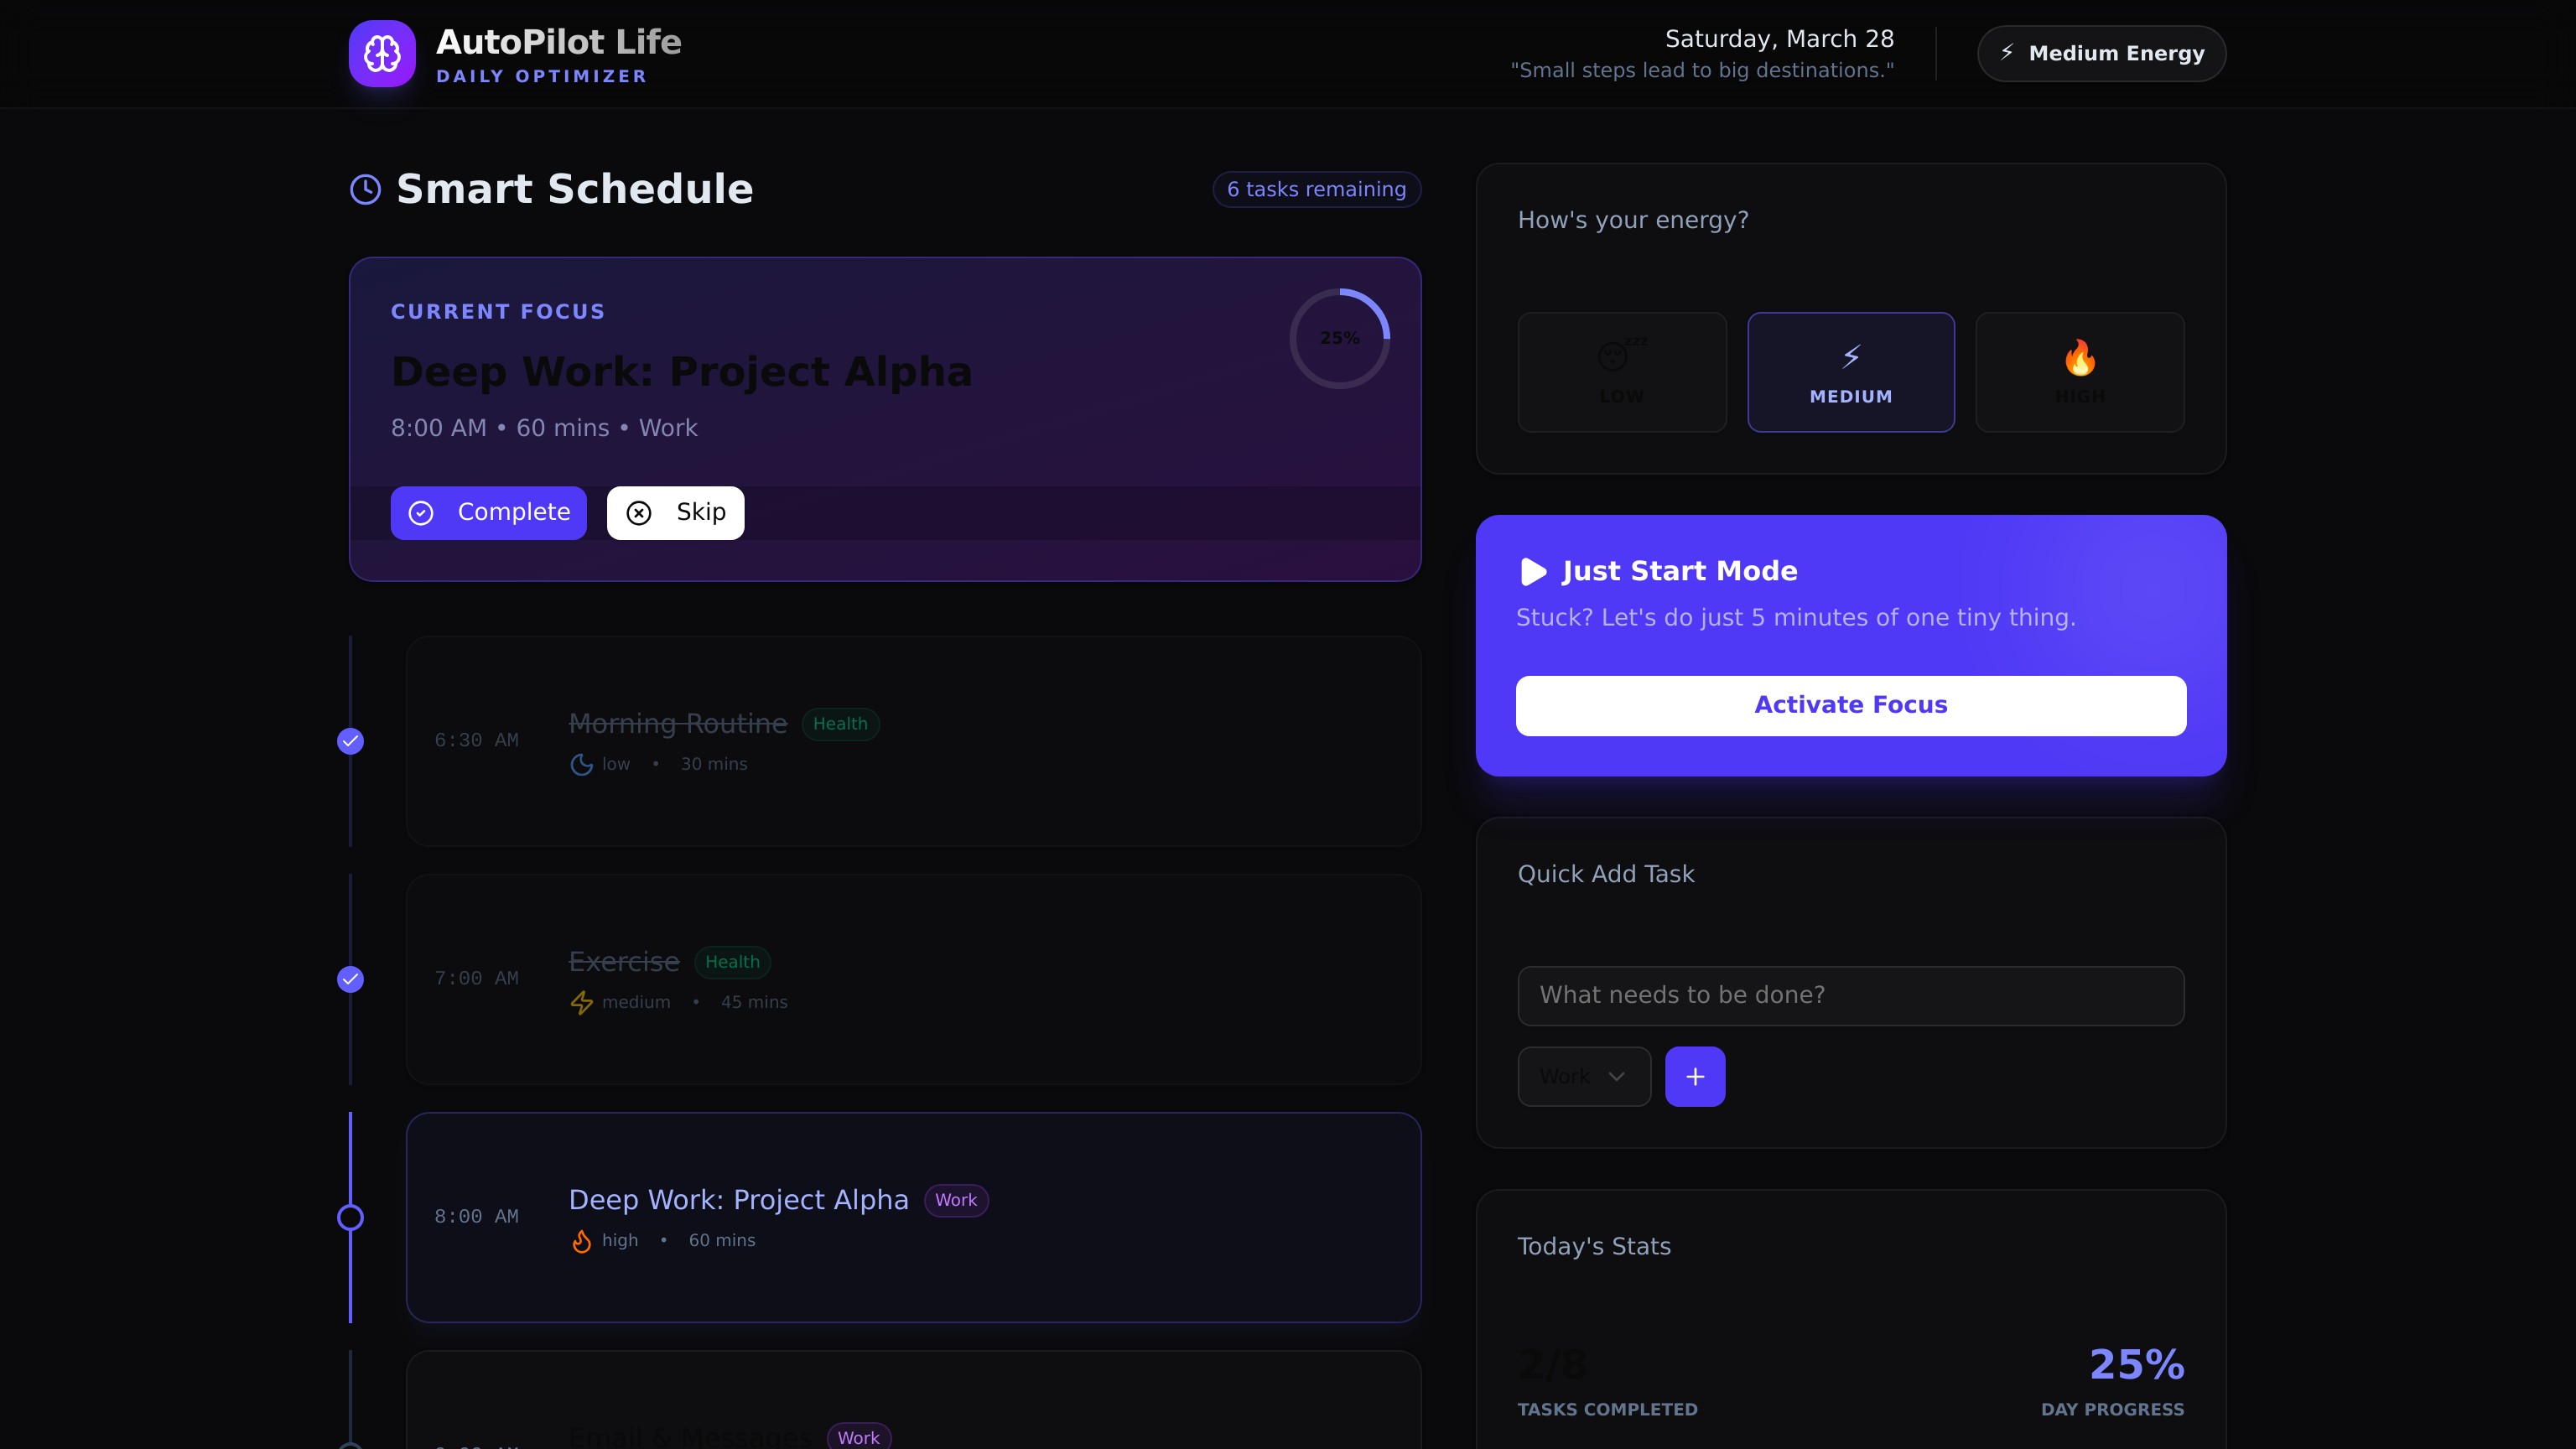Skip the current focus task
Screen dimensions: 2576x1449
675,513
